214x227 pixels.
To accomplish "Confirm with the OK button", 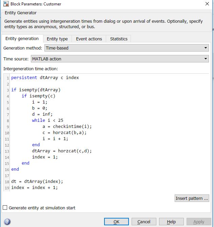I will (x=116, y=222).
